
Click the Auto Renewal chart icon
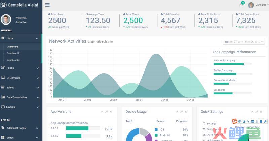[204, 135]
